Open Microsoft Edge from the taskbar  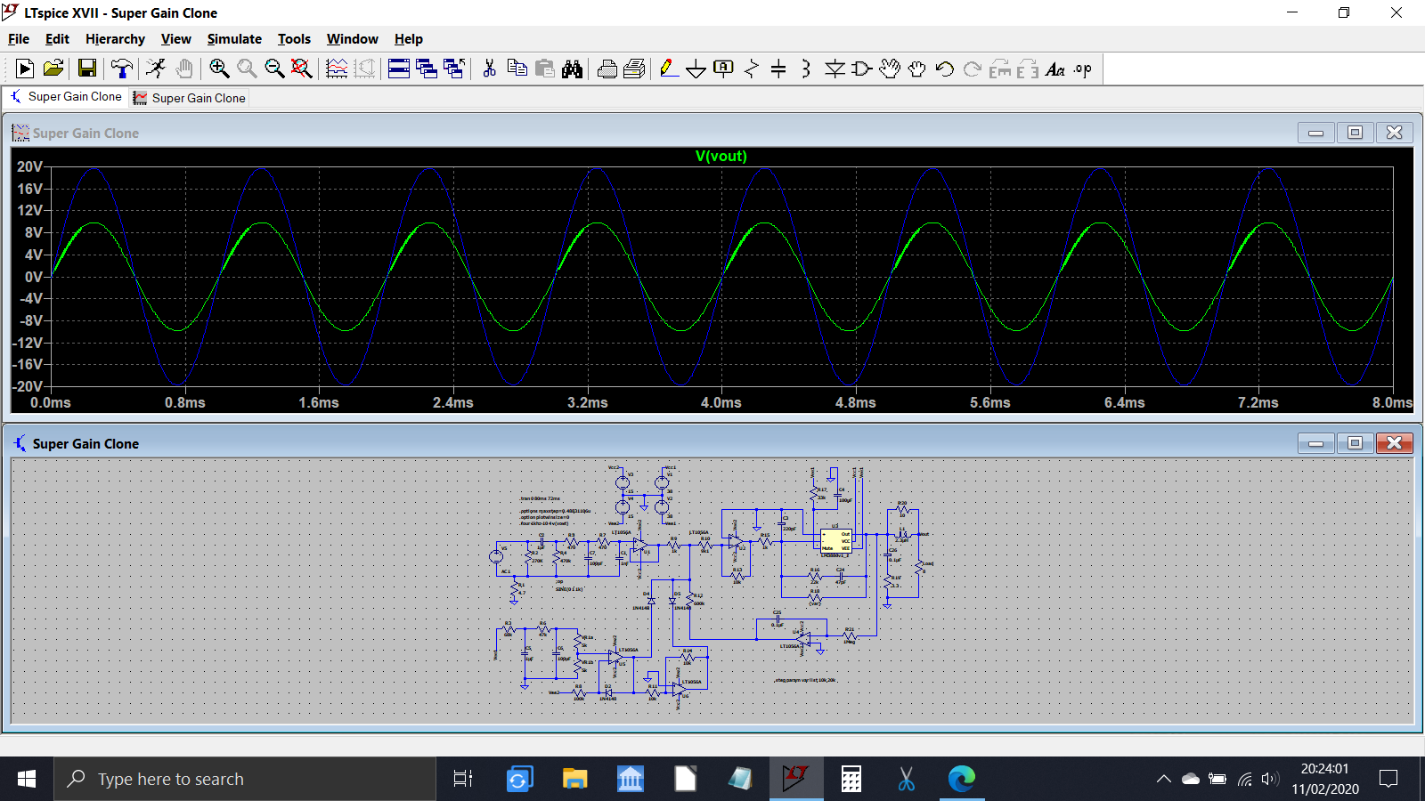click(x=962, y=779)
